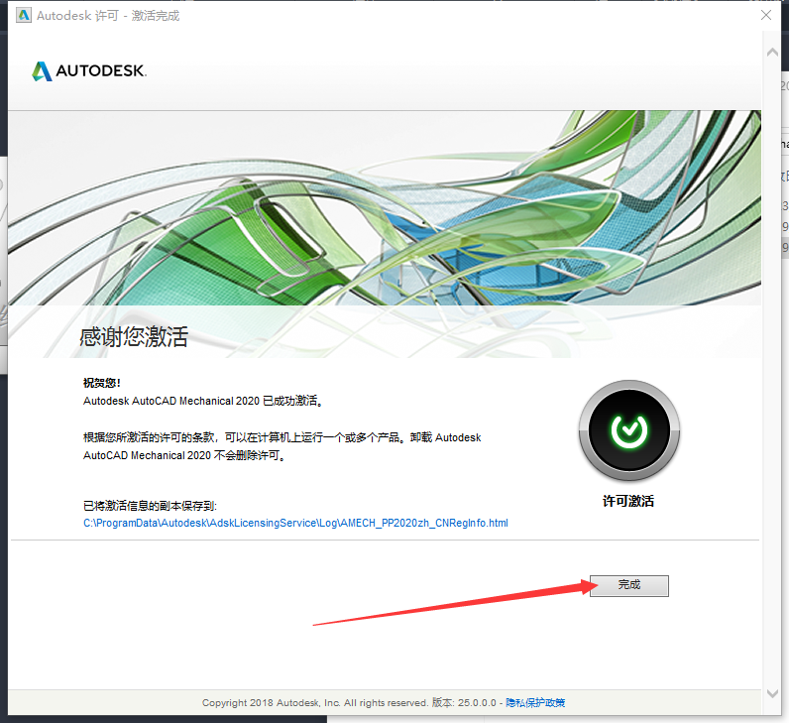Click the 已将激活信息的副本保存到 text
Image resolution: width=789 pixels, height=723 pixels.
pos(150,506)
